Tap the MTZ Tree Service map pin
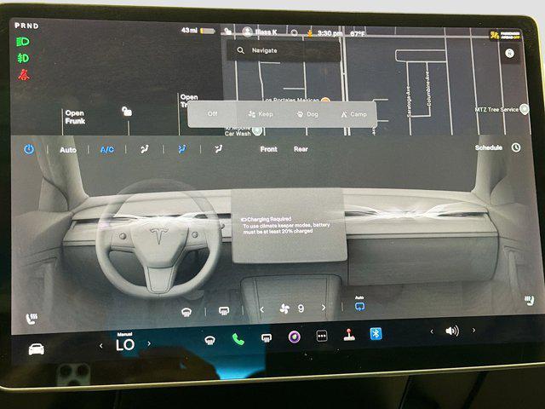The width and height of the screenshot is (545, 409). click(x=525, y=109)
